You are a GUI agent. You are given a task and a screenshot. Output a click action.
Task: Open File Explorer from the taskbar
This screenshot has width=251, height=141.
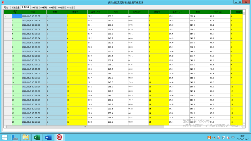[x=26, y=137]
